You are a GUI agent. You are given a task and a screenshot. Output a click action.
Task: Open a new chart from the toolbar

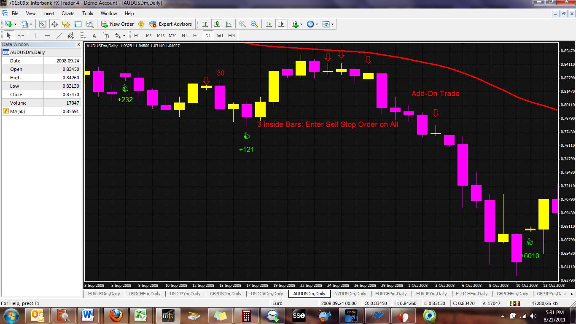pos(8,24)
